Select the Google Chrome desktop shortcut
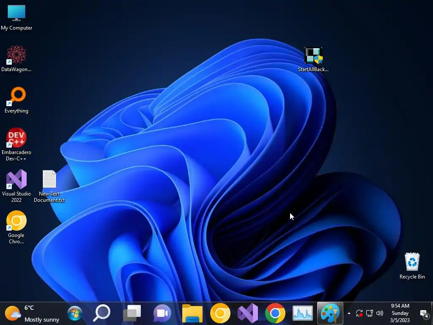The height and width of the screenshot is (325, 433). 16,227
